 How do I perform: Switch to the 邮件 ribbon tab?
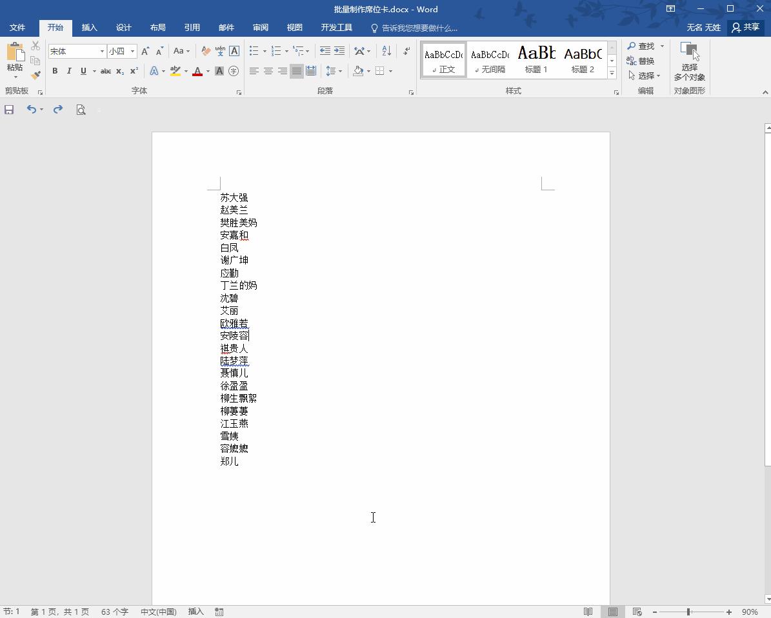(x=226, y=27)
